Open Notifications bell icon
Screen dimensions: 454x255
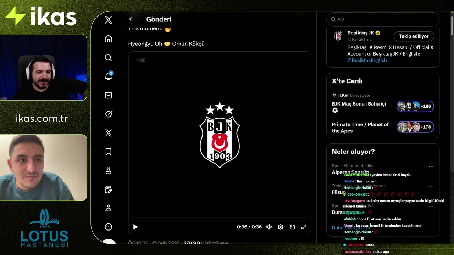tap(109, 76)
